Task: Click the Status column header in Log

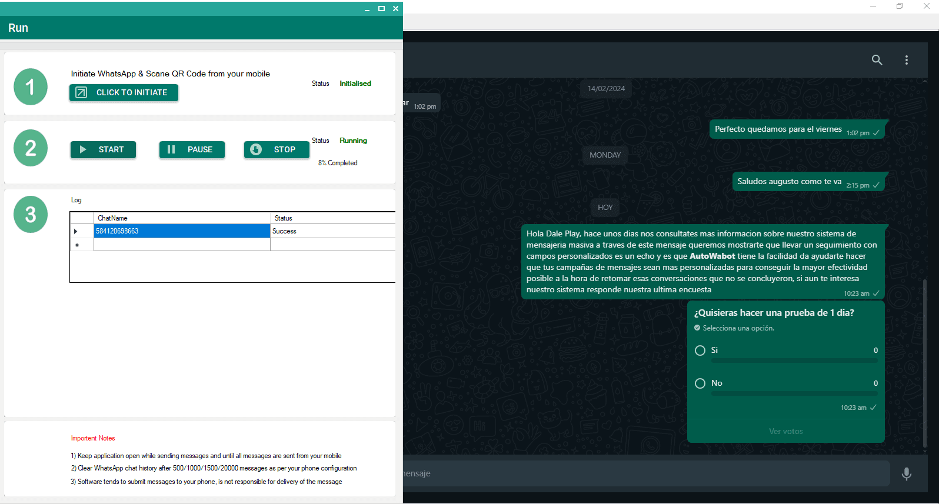Action: click(x=332, y=218)
